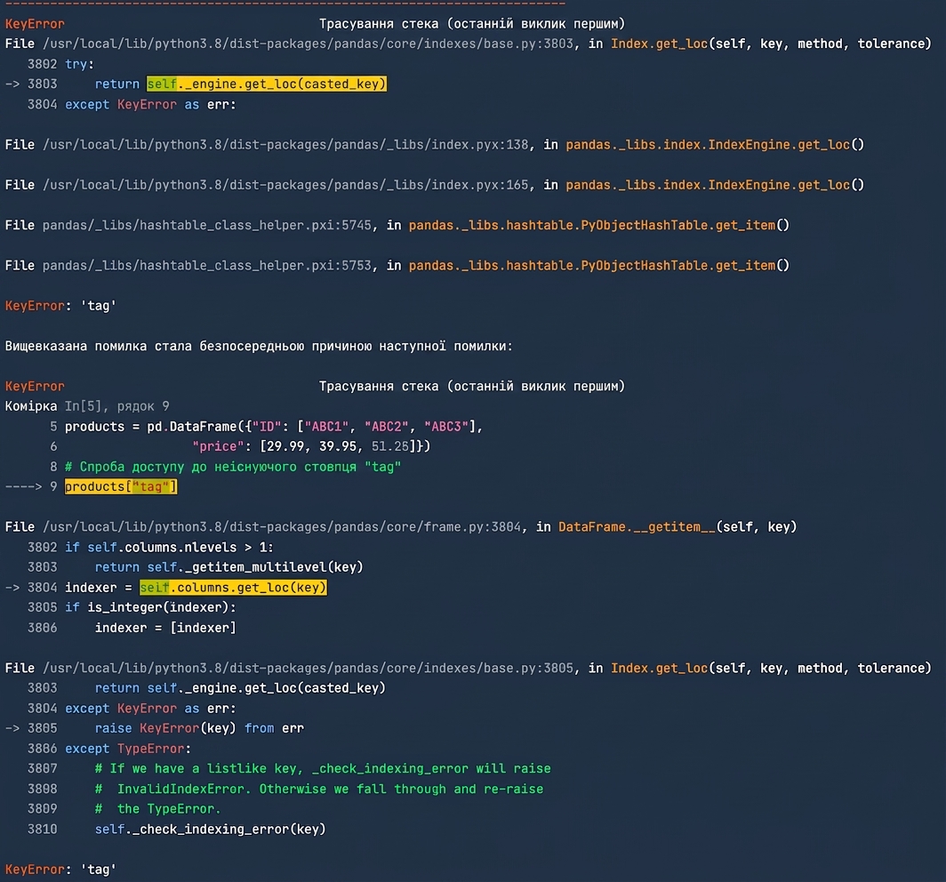
Task: Click the file path ending in frame.py:3804
Action: pyautogui.click(x=282, y=527)
